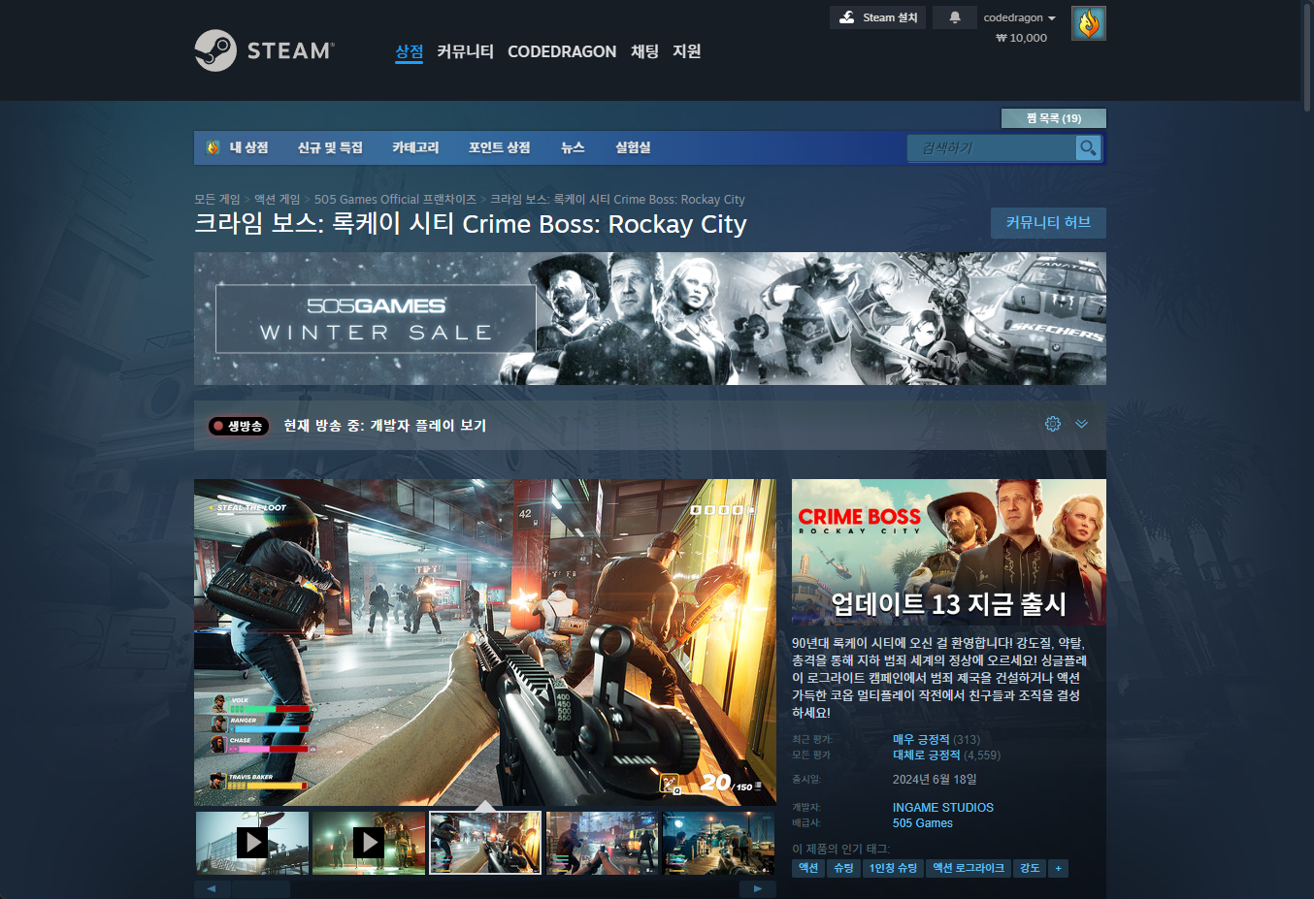Image resolution: width=1314 pixels, height=899 pixels.
Task: Click the 대체로 긍정적 all reviews link
Action: pos(926,755)
